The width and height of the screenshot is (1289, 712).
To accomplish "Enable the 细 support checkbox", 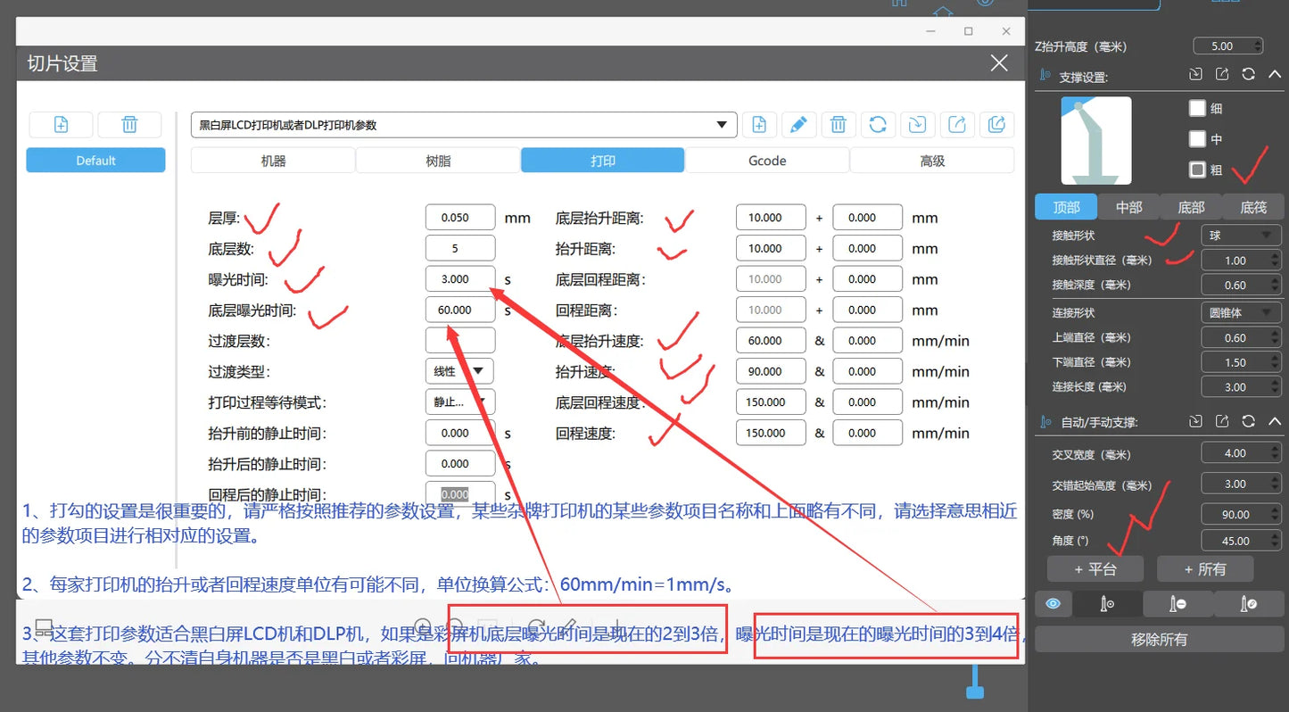I will point(1199,108).
